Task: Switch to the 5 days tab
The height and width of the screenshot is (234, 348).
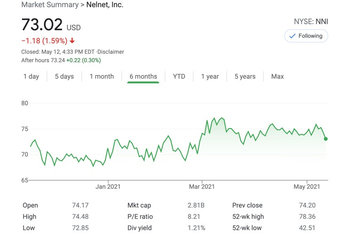Action: (65, 77)
